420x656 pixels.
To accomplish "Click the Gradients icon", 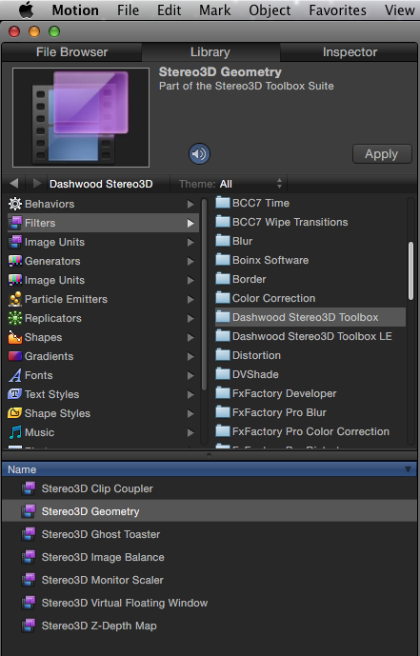I will [x=15, y=356].
